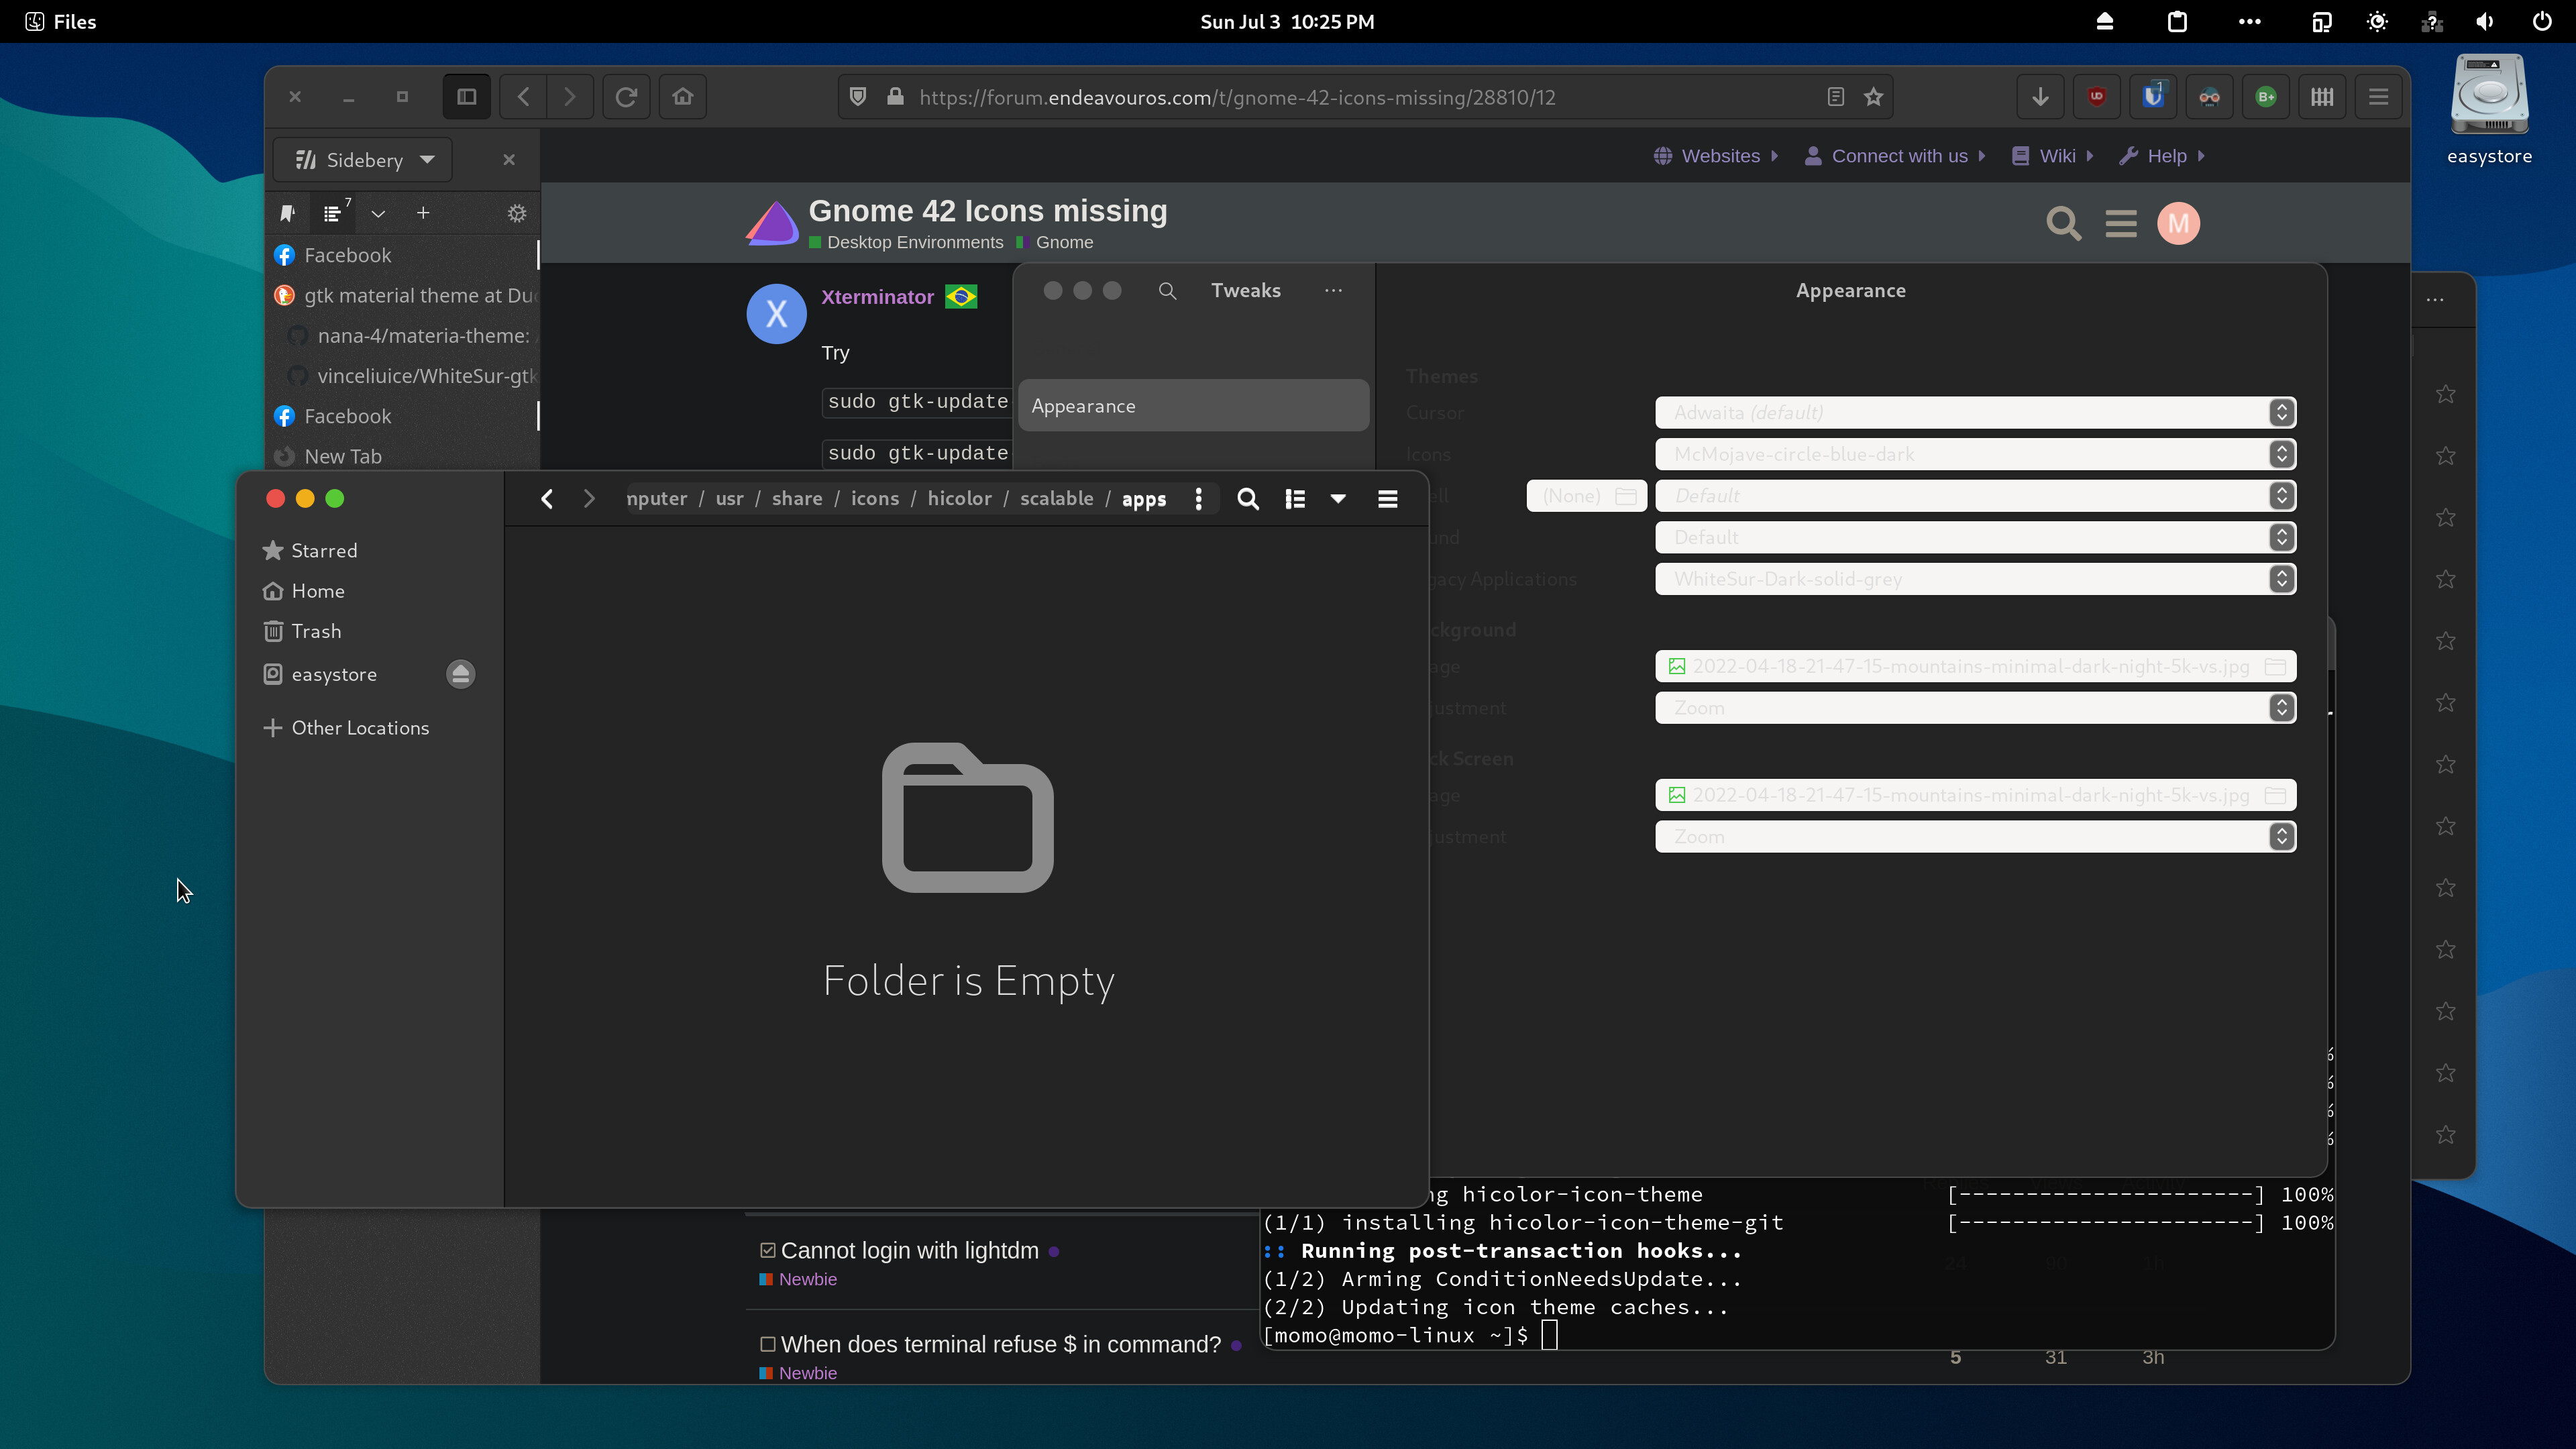
Task: Navigate to icons in path bar
Action: (874, 499)
